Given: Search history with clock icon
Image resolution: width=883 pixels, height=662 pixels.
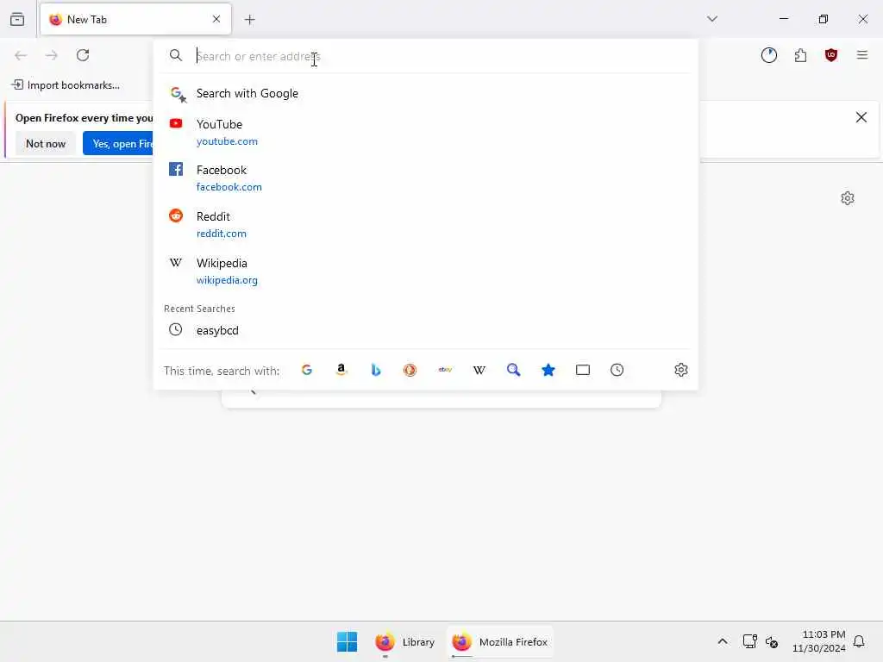Looking at the screenshot, I should (617, 370).
